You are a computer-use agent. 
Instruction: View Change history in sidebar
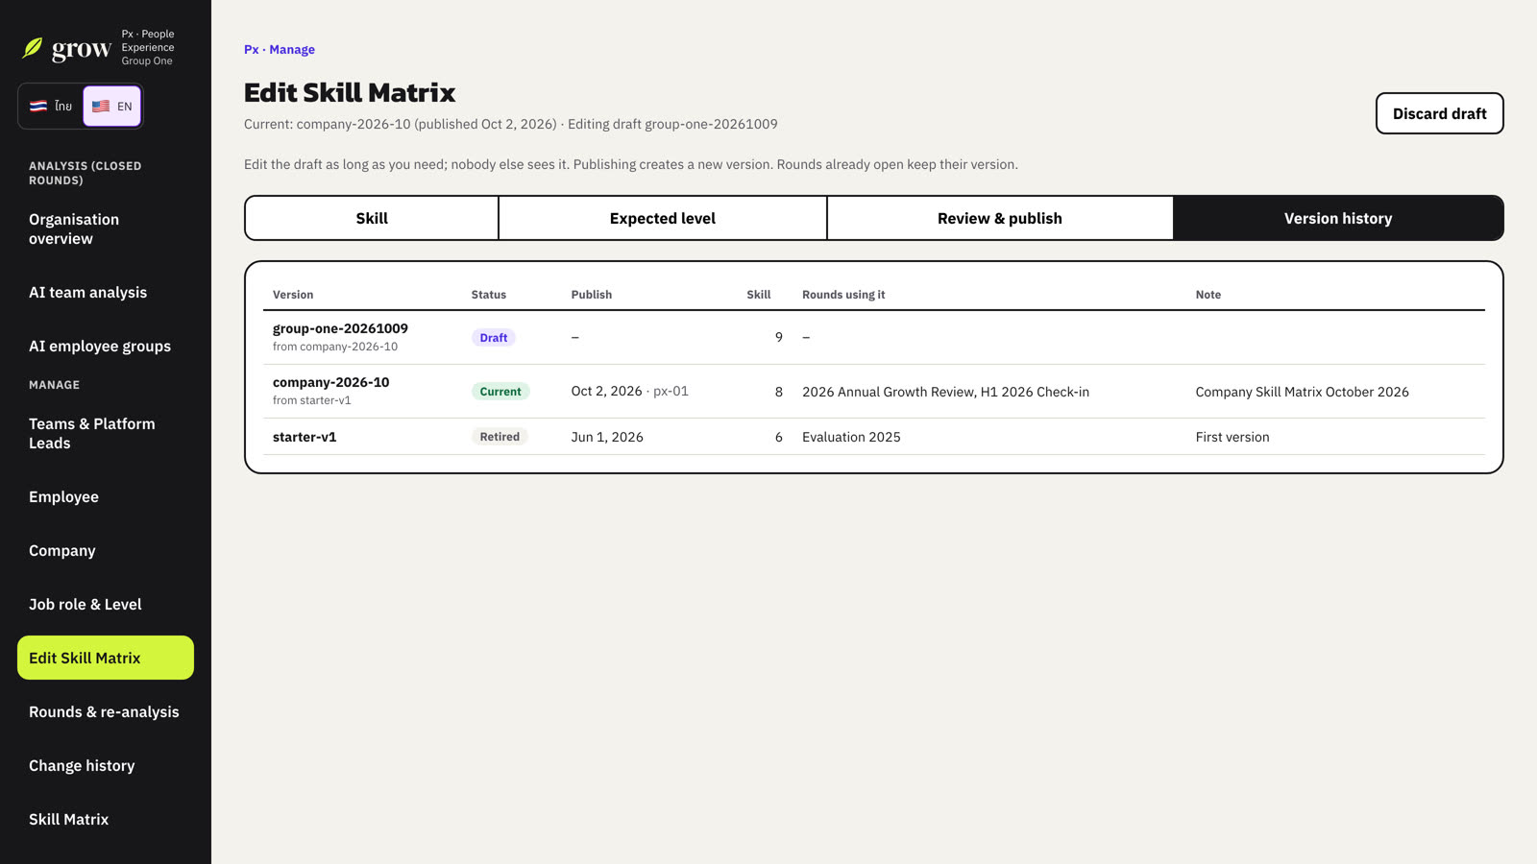click(106, 765)
